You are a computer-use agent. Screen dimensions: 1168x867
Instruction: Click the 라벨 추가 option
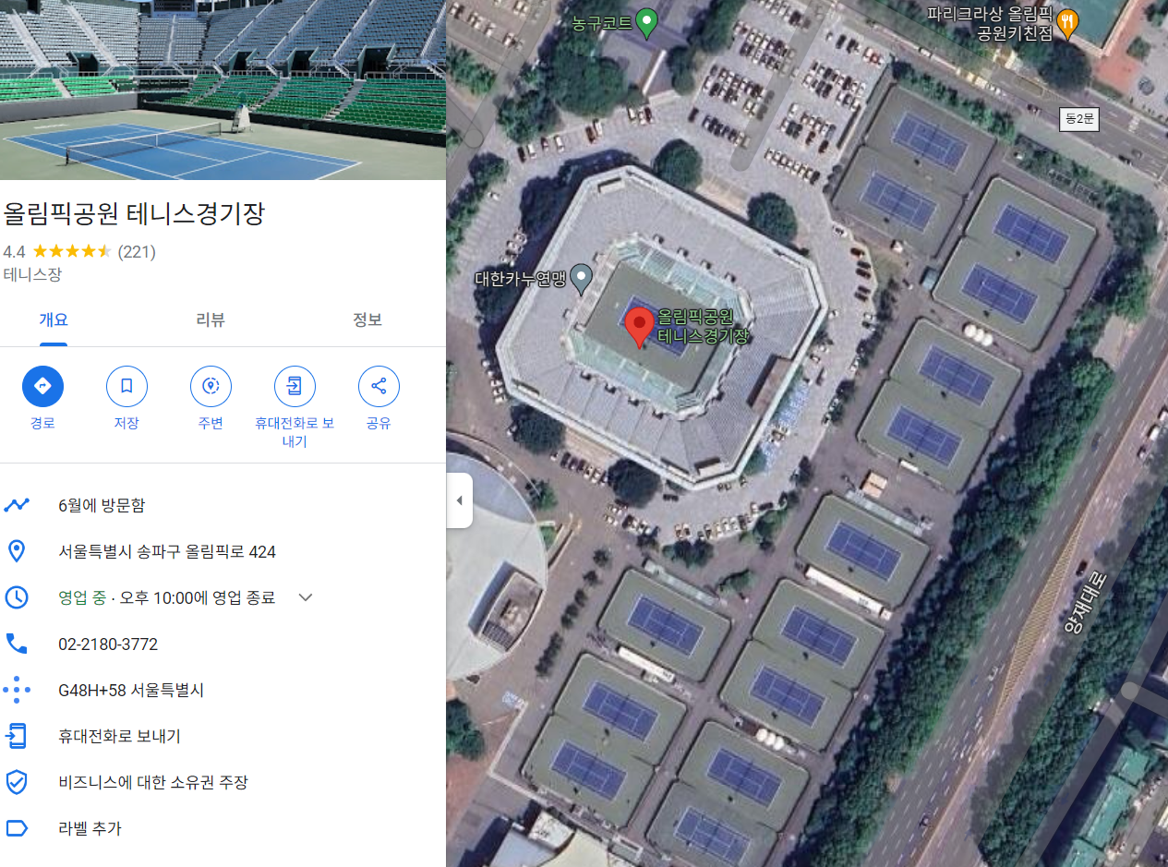click(x=90, y=828)
